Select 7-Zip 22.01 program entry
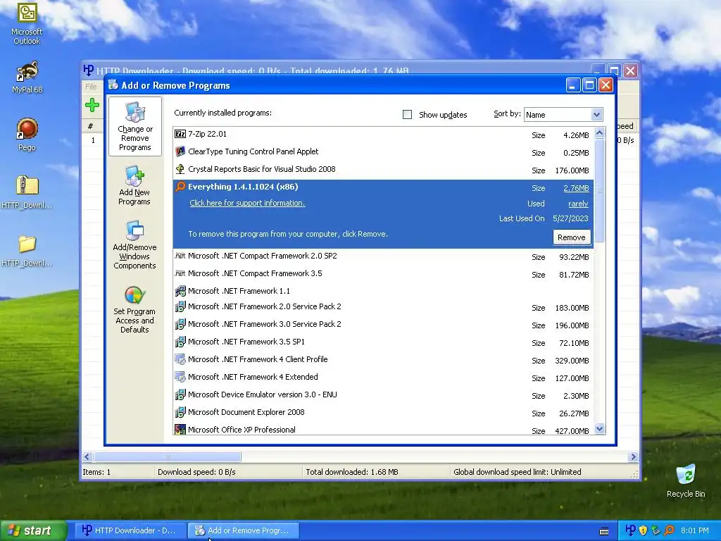Screen dimensions: 721x541 [x=383, y=135]
